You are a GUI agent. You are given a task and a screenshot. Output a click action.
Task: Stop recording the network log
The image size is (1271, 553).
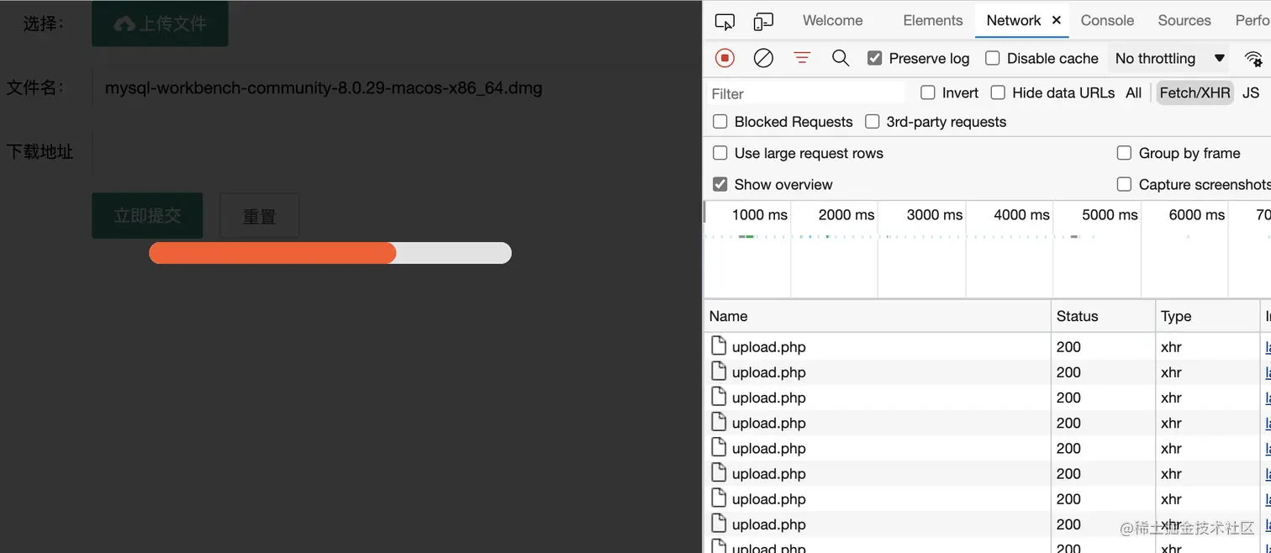click(725, 58)
